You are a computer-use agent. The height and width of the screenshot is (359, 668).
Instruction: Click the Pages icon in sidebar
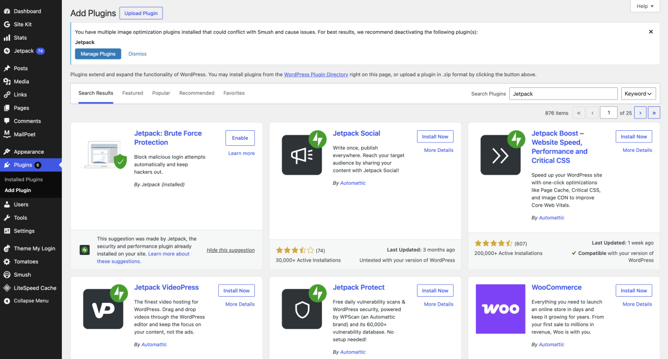[7, 108]
